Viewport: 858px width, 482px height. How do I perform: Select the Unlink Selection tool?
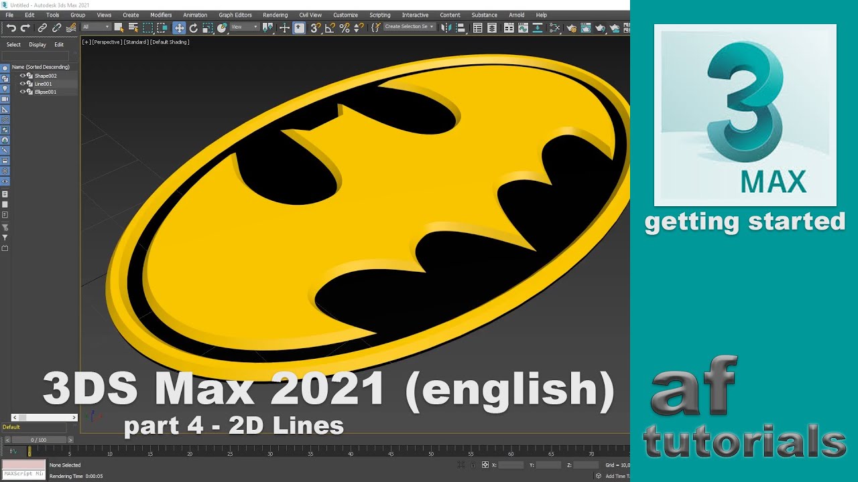point(56,27)
